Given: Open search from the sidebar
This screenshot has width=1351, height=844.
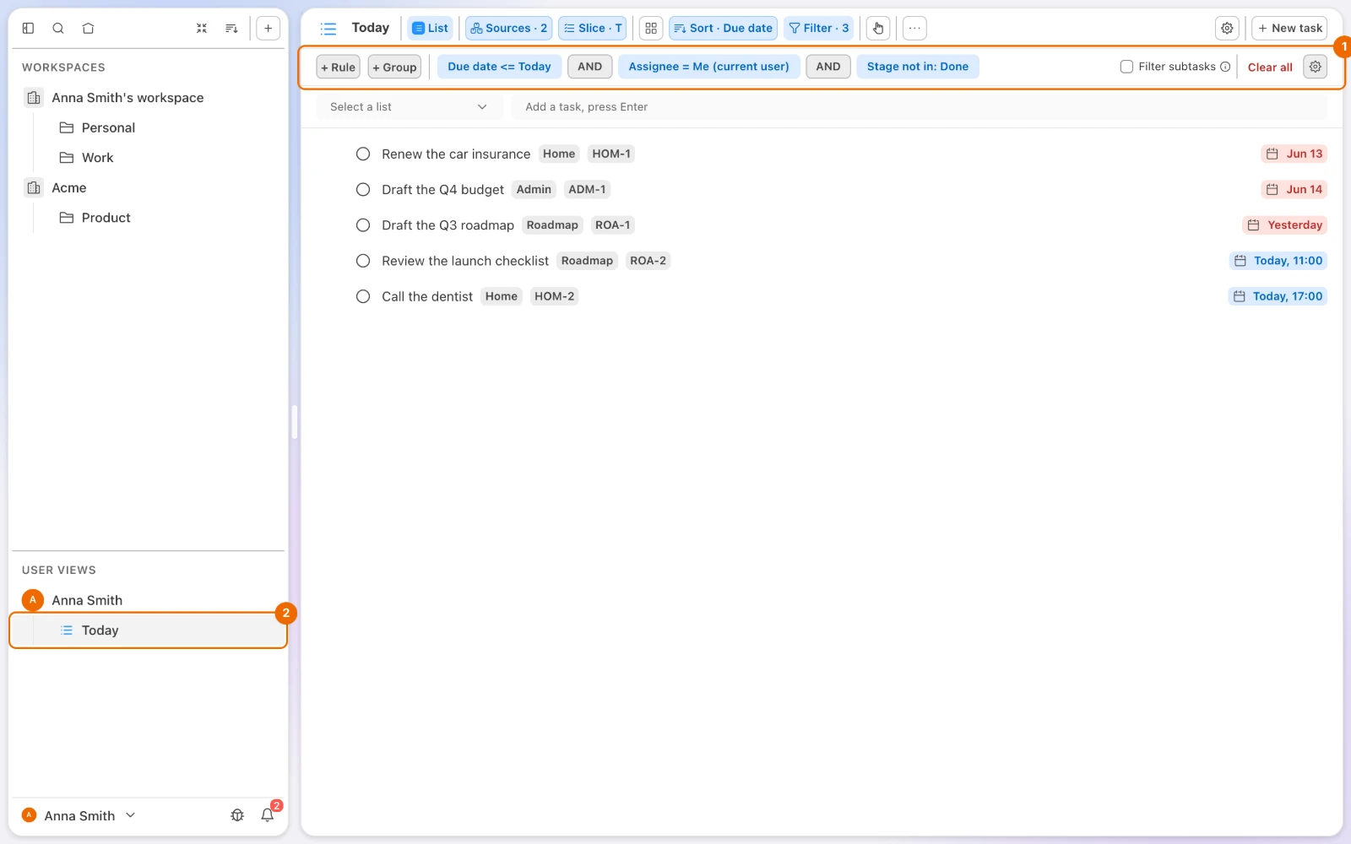Looking at the screenshot, I should (58, 28).
